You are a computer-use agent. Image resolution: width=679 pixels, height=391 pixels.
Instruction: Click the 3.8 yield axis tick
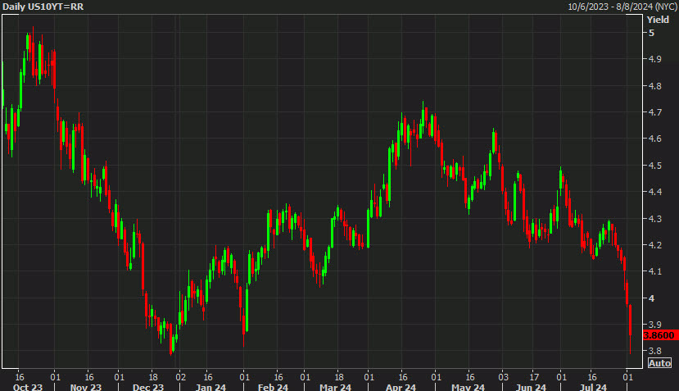pos(654,351)
